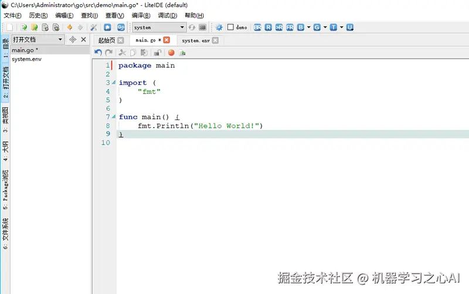Navigate back with the orange arrow

click(x=70, y=28)
